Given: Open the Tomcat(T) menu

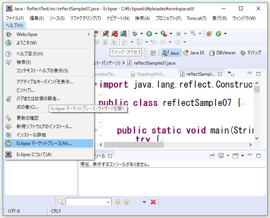Looking at the screenshot, I should tap(197, 18).
